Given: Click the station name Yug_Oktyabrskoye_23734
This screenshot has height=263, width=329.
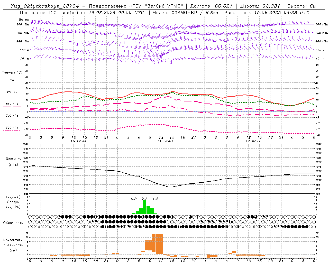Looking at the screenshot, I should pos(45,6).
